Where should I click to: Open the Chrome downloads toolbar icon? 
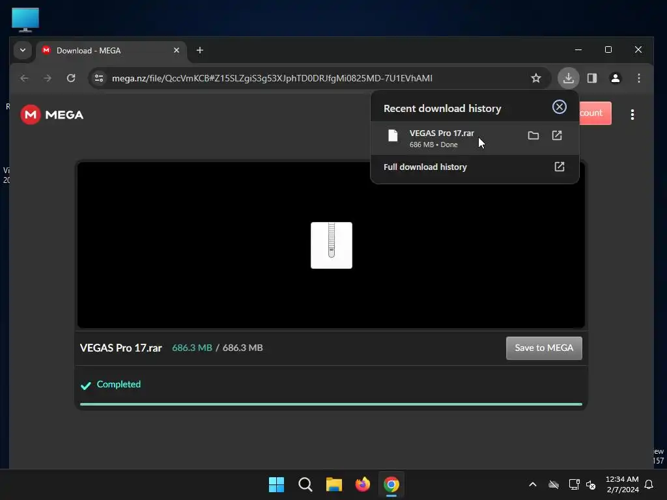click(x=568, y=78)
